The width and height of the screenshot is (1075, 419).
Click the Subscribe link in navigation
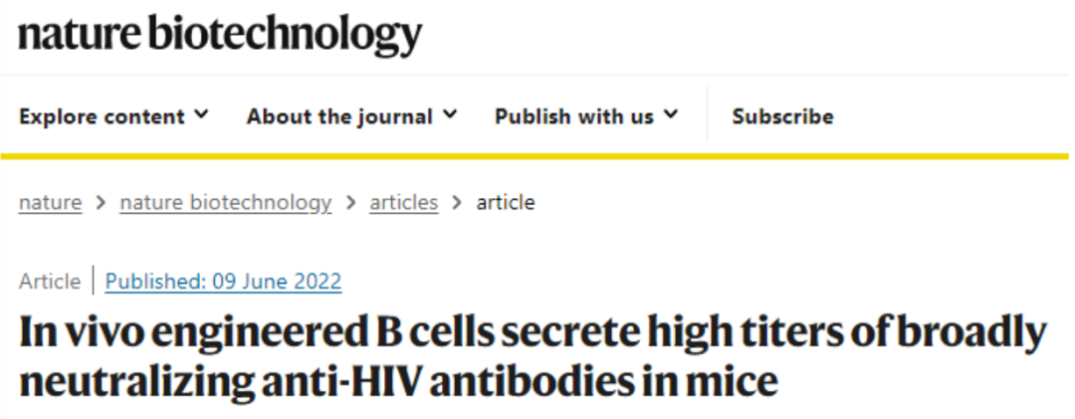tap(782, 116)
